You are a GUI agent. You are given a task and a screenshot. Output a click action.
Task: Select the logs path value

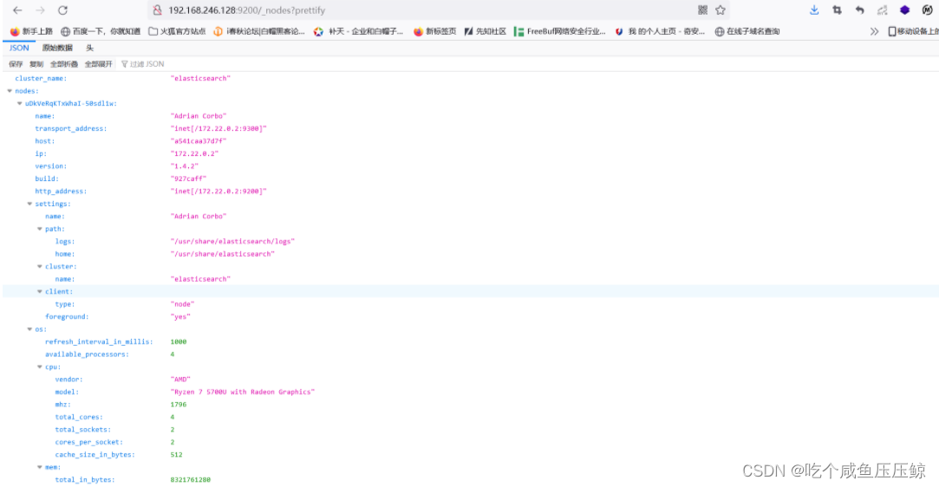tap(232, 242)
